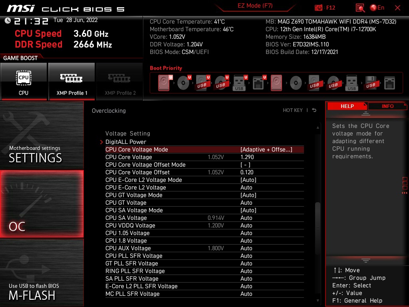Select the MC PLL SFR Voltage row
The width and height of the screenshot is (409, 307).
(x=204, y=294)
